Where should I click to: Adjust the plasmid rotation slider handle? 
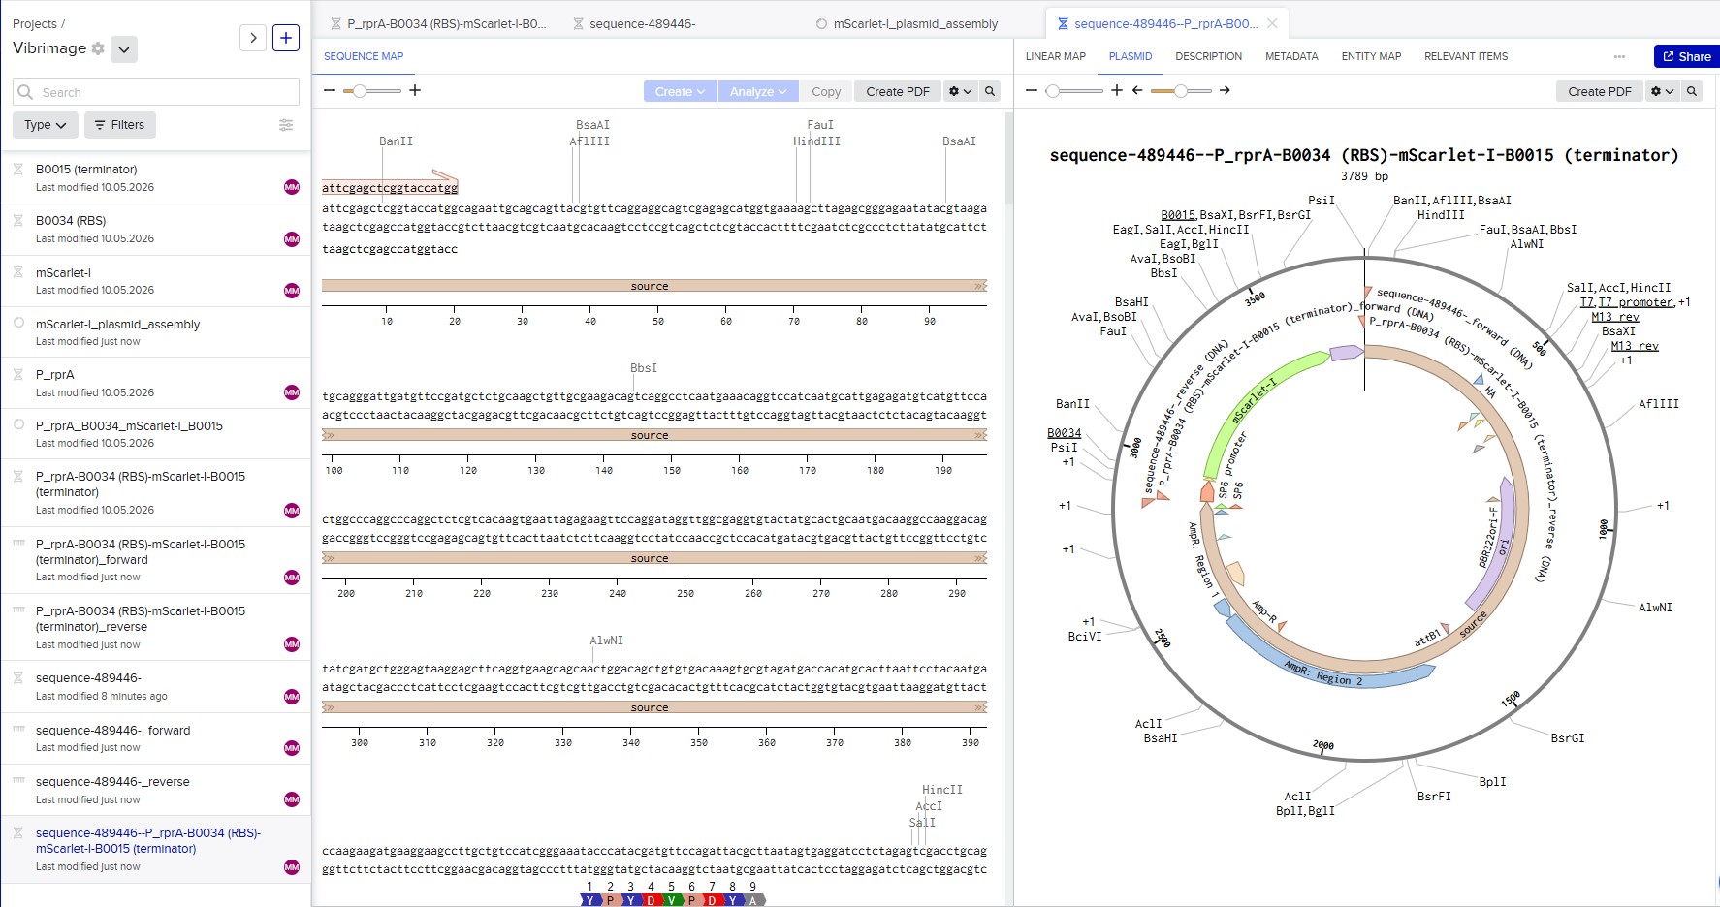coord(1180,90)
